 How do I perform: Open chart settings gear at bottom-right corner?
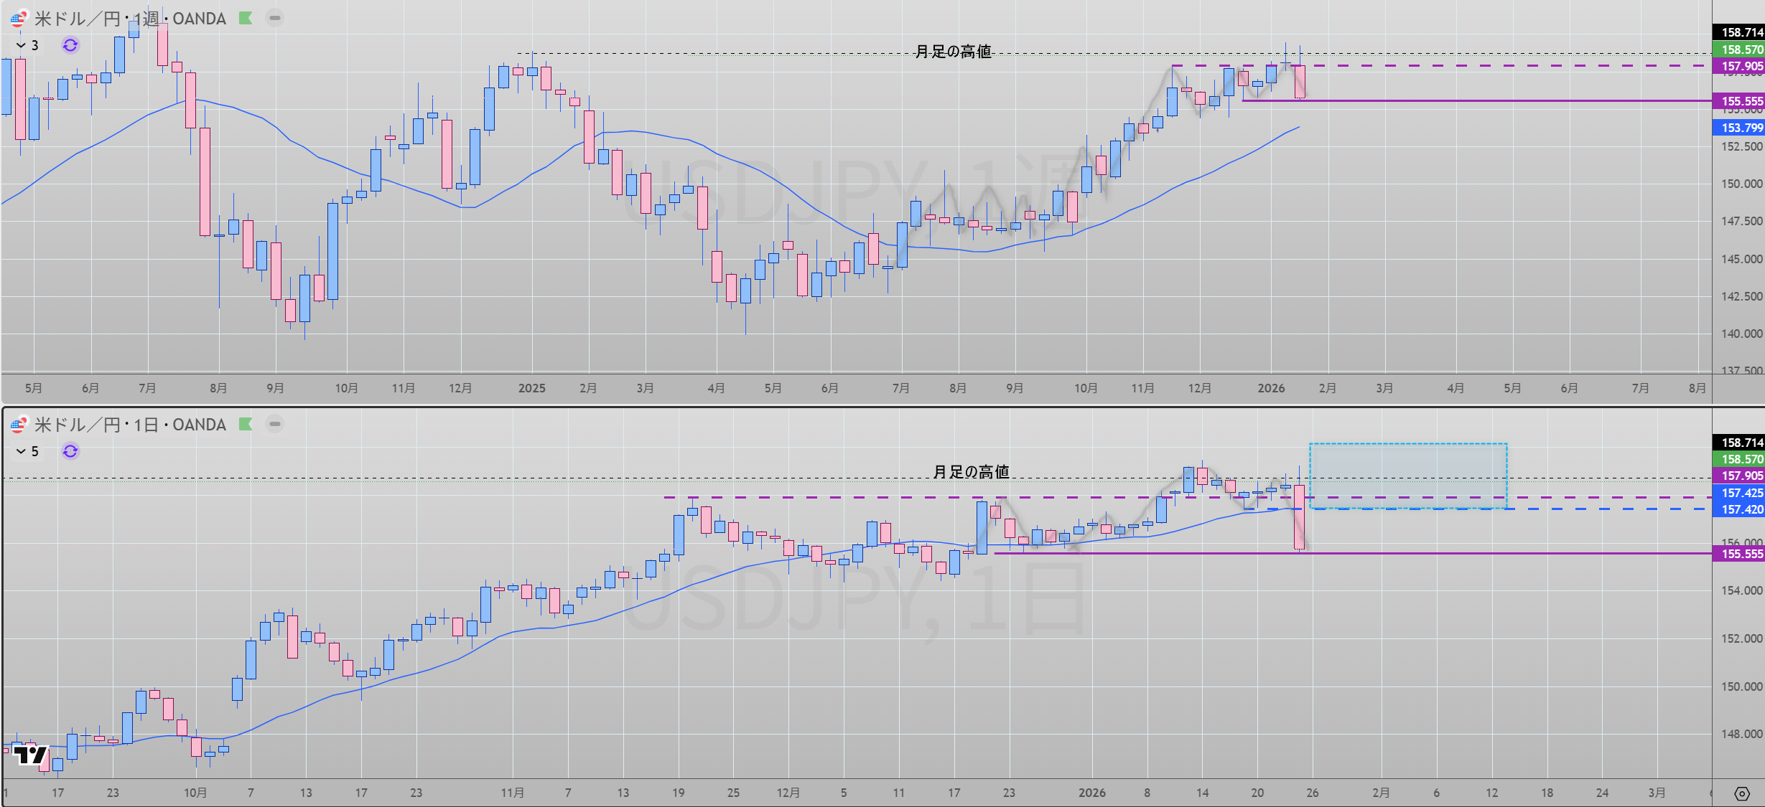(1742, 793)
